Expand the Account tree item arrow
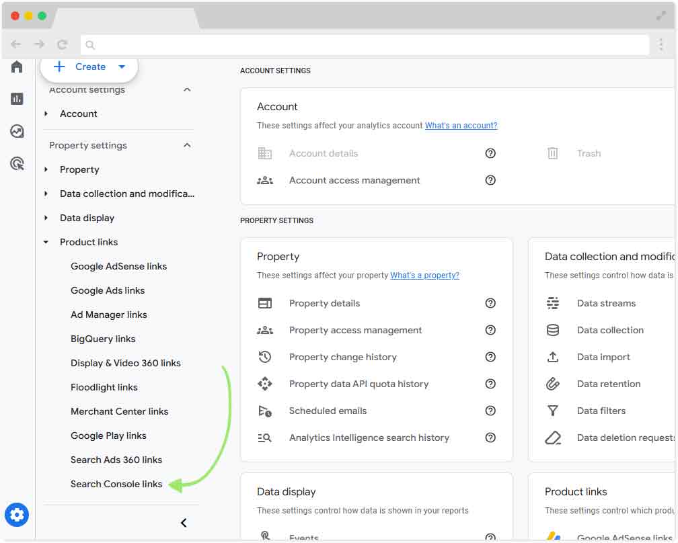Viewport: 678px width, 543px height. [46, 114]
